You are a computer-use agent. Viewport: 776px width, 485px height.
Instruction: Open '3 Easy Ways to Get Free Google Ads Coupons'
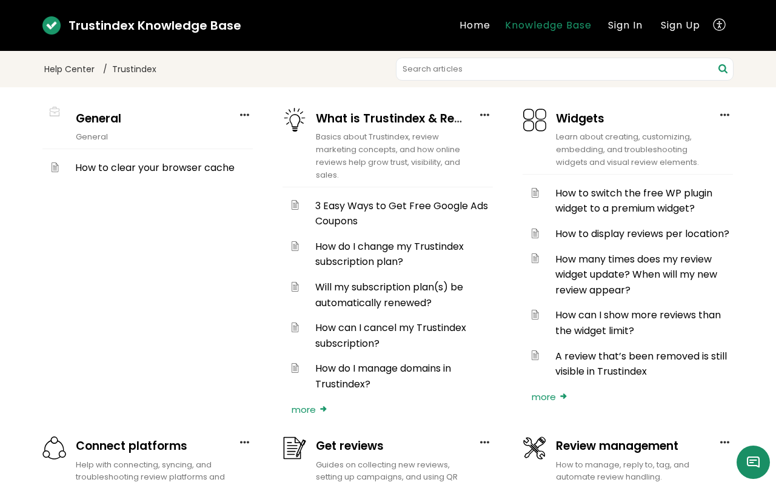pyautogui.click(x=401, y=213)
